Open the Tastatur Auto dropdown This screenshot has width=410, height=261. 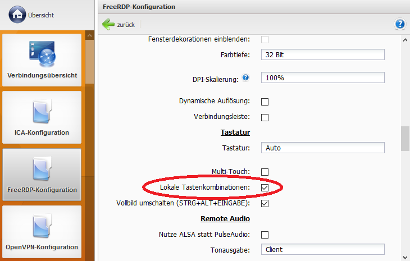click(x=322, y=148)
